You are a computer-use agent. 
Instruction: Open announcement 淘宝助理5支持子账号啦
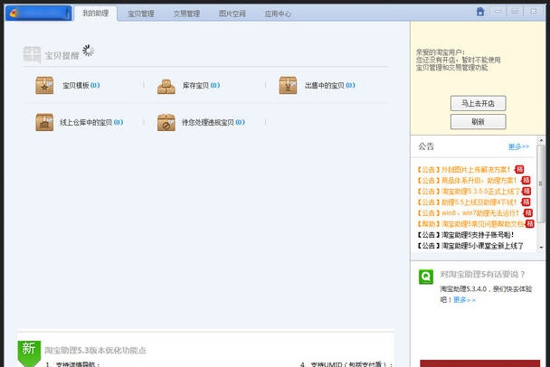pyautogui.click(x=466, y=235)
